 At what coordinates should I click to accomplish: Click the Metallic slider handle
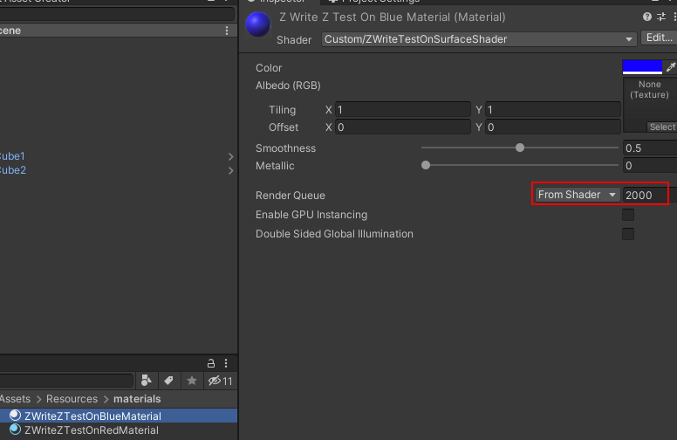coord(426,165)
